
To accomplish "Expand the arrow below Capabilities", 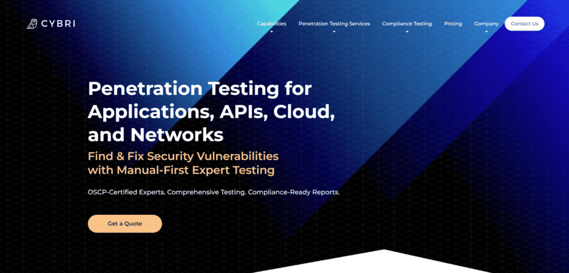I will (x=271, y=32).
